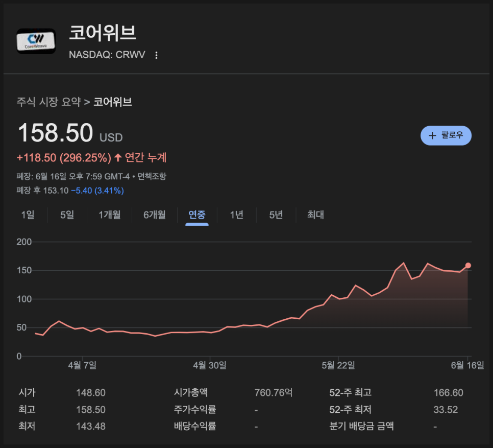Screen dimensions: 493x448
Task: Click the 분기 배당금 금액 label
Action: pyautogui.click(x=361, y=426)
